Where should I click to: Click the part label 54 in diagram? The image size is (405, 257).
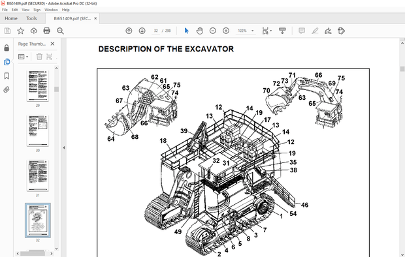click(293, 214)
